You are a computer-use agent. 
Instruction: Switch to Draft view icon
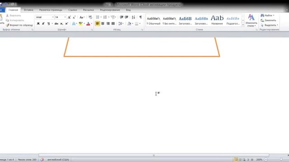coord(252,160)
